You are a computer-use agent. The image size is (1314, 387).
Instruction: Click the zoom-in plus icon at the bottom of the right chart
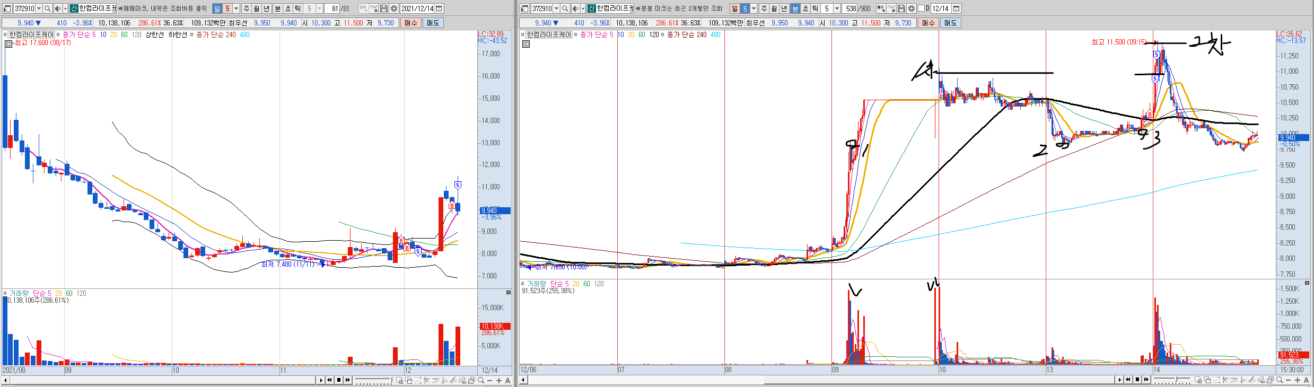pyautogui.click(x=1298, y=380)
